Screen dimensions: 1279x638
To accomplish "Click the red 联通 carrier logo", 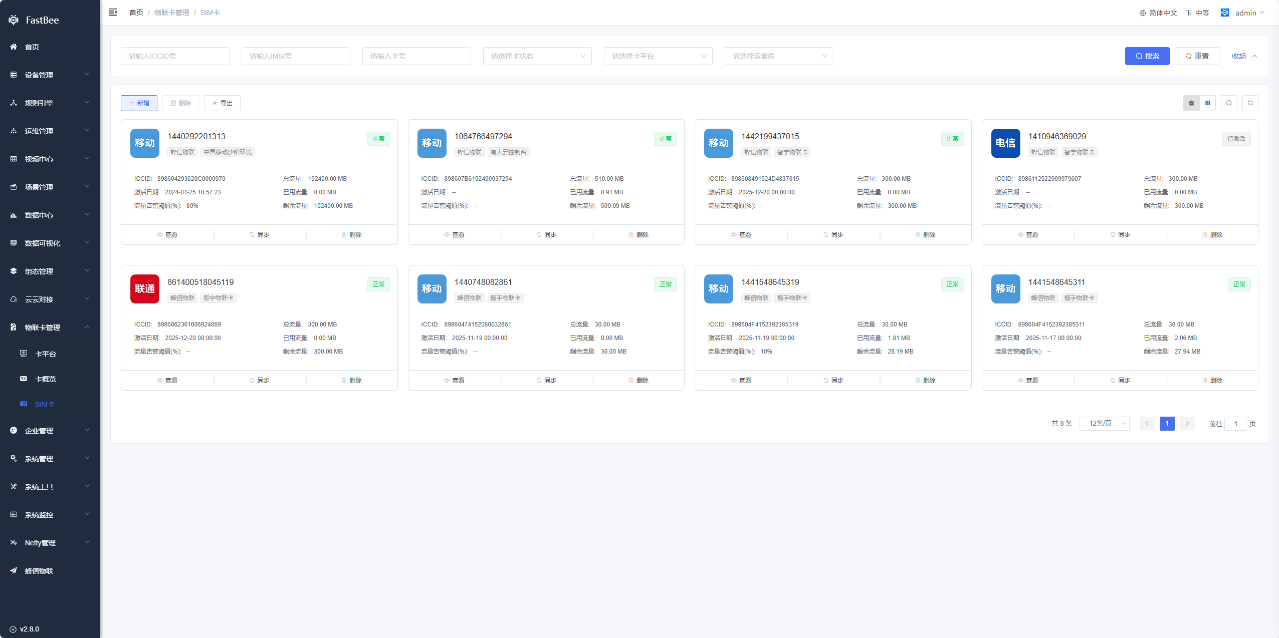I will tap(145, 289).
